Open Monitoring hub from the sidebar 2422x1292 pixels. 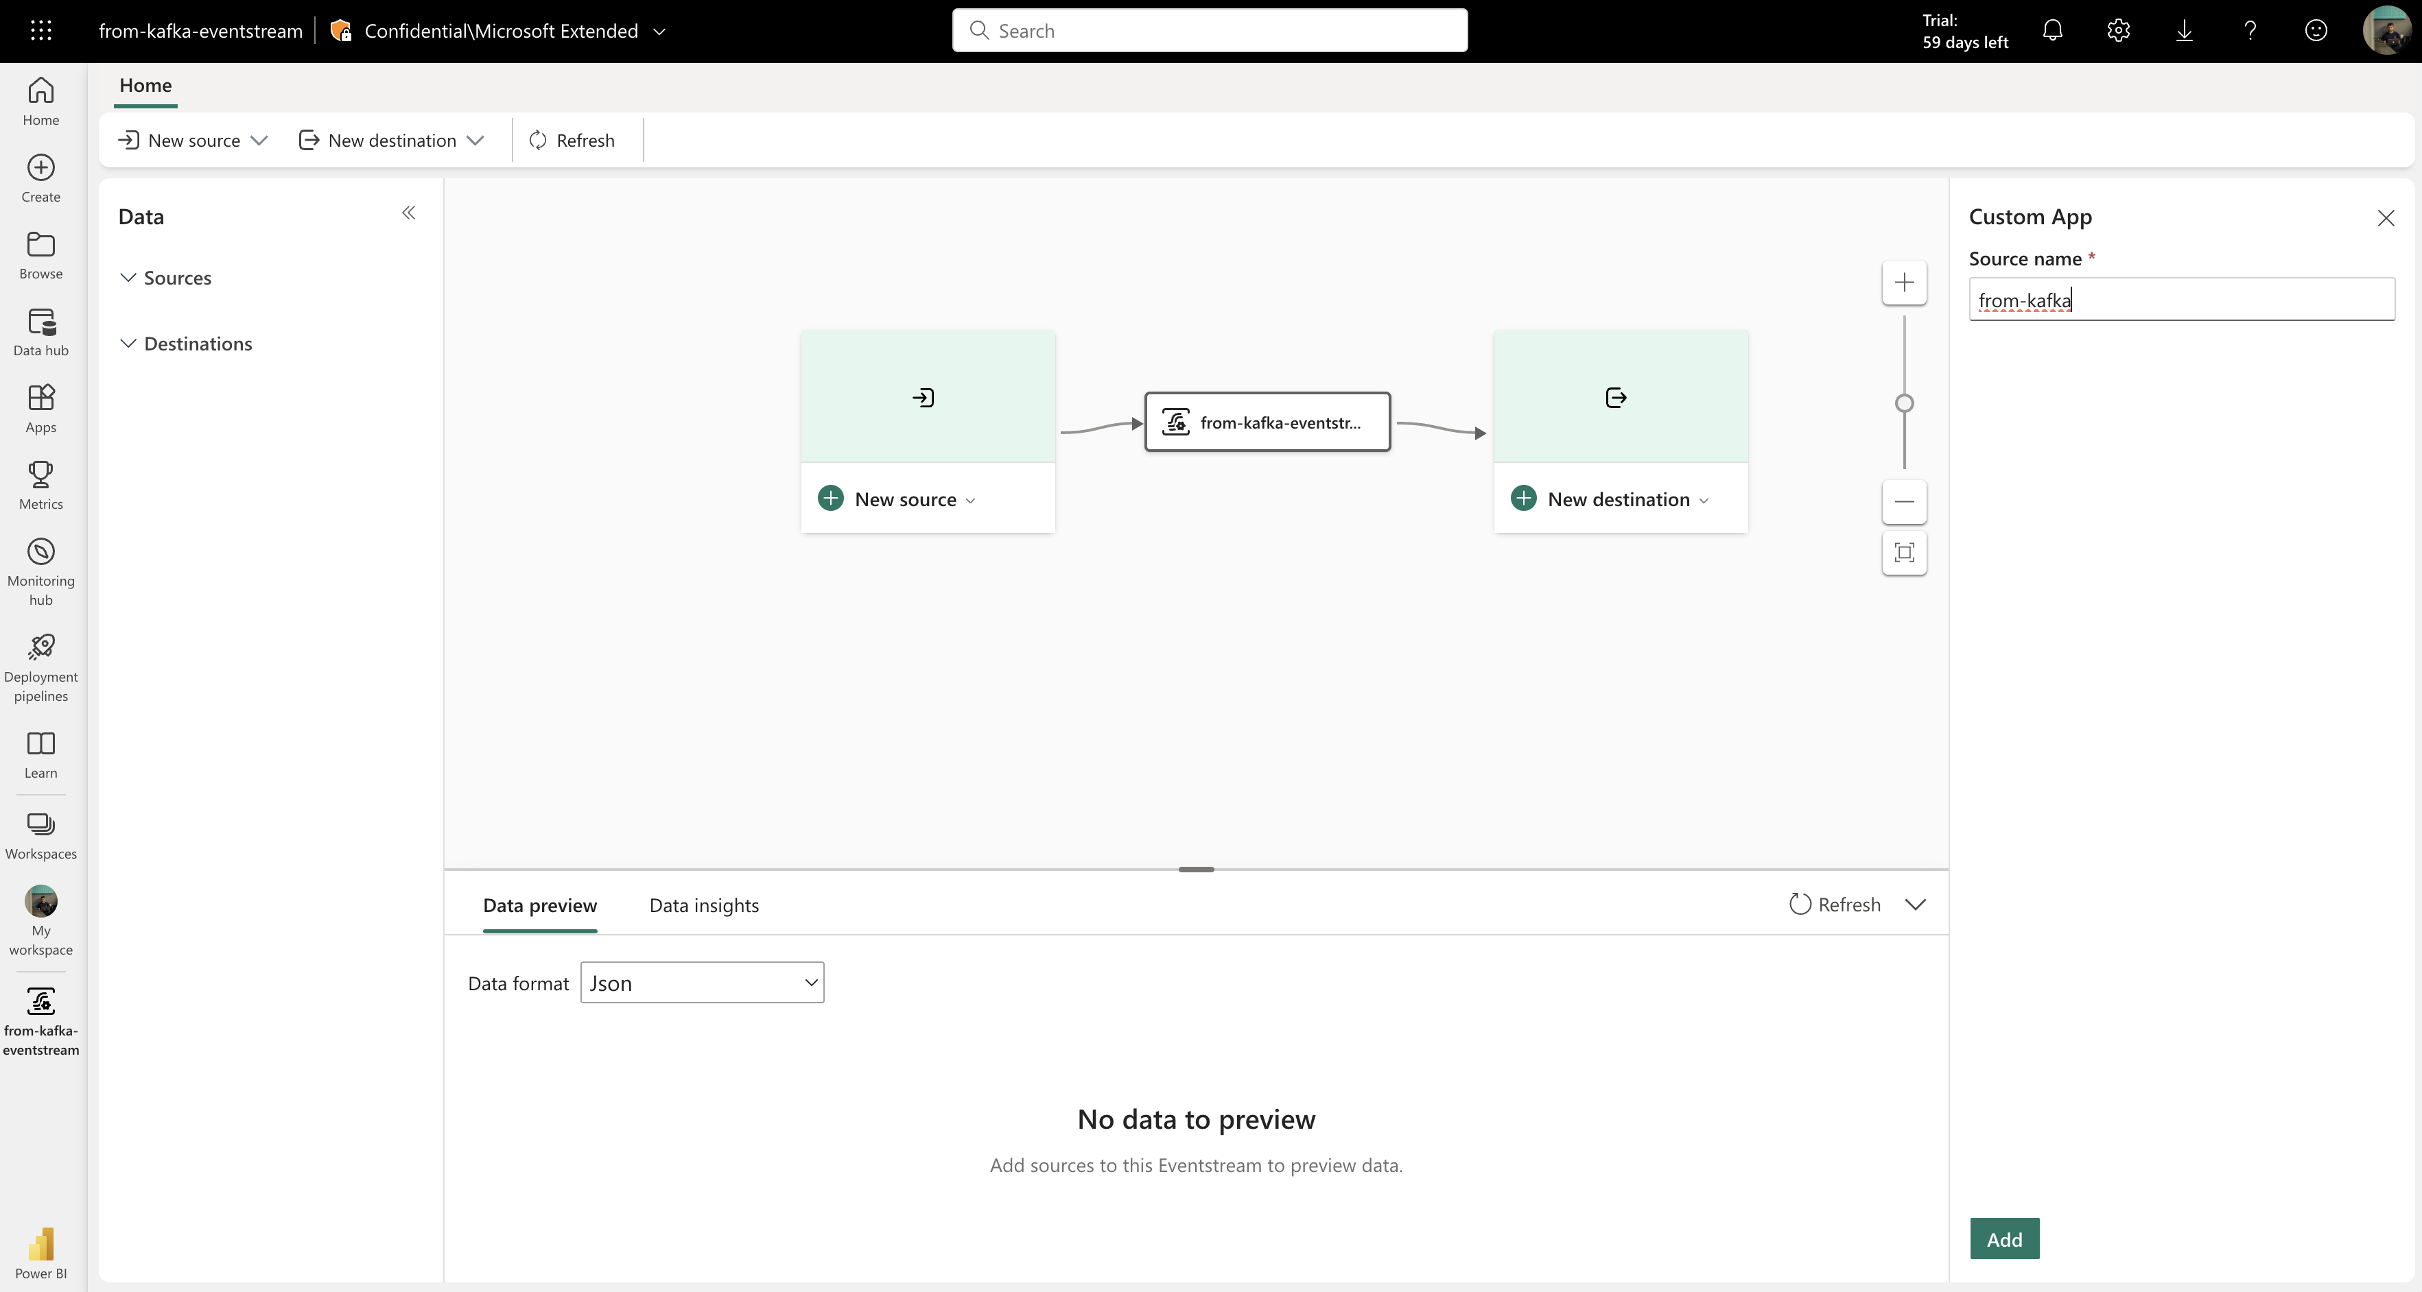click(x=40, y=571)
